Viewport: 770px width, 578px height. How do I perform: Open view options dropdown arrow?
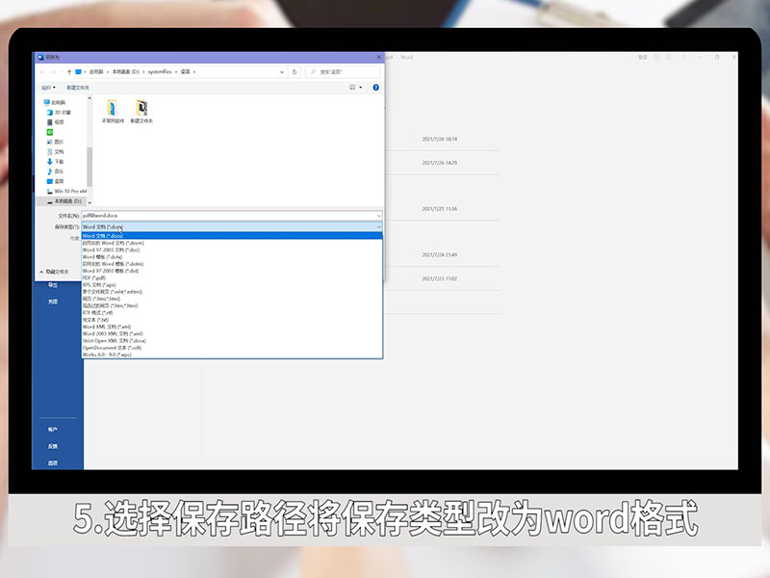click(x=360, y=88)
